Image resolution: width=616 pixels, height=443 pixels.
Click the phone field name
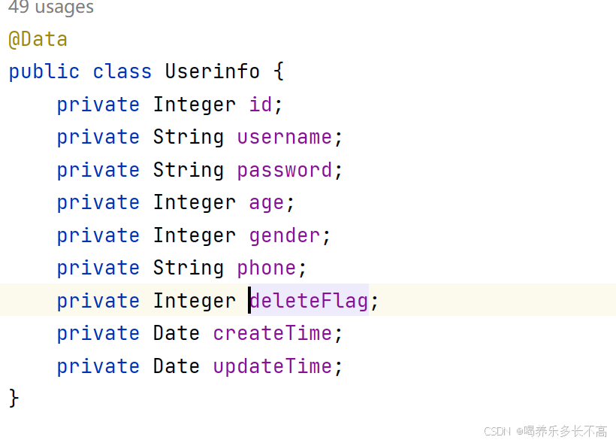pyautogui.click(x=267, y=269)
